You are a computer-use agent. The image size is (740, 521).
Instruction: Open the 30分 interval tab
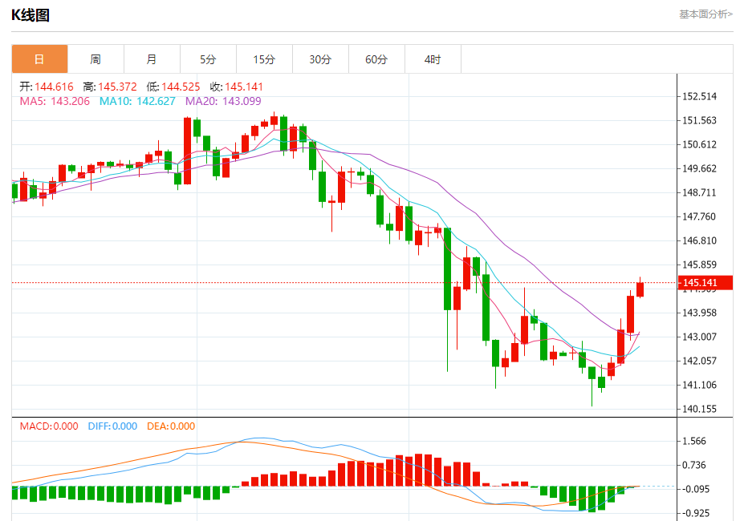(x=320, y=59)
